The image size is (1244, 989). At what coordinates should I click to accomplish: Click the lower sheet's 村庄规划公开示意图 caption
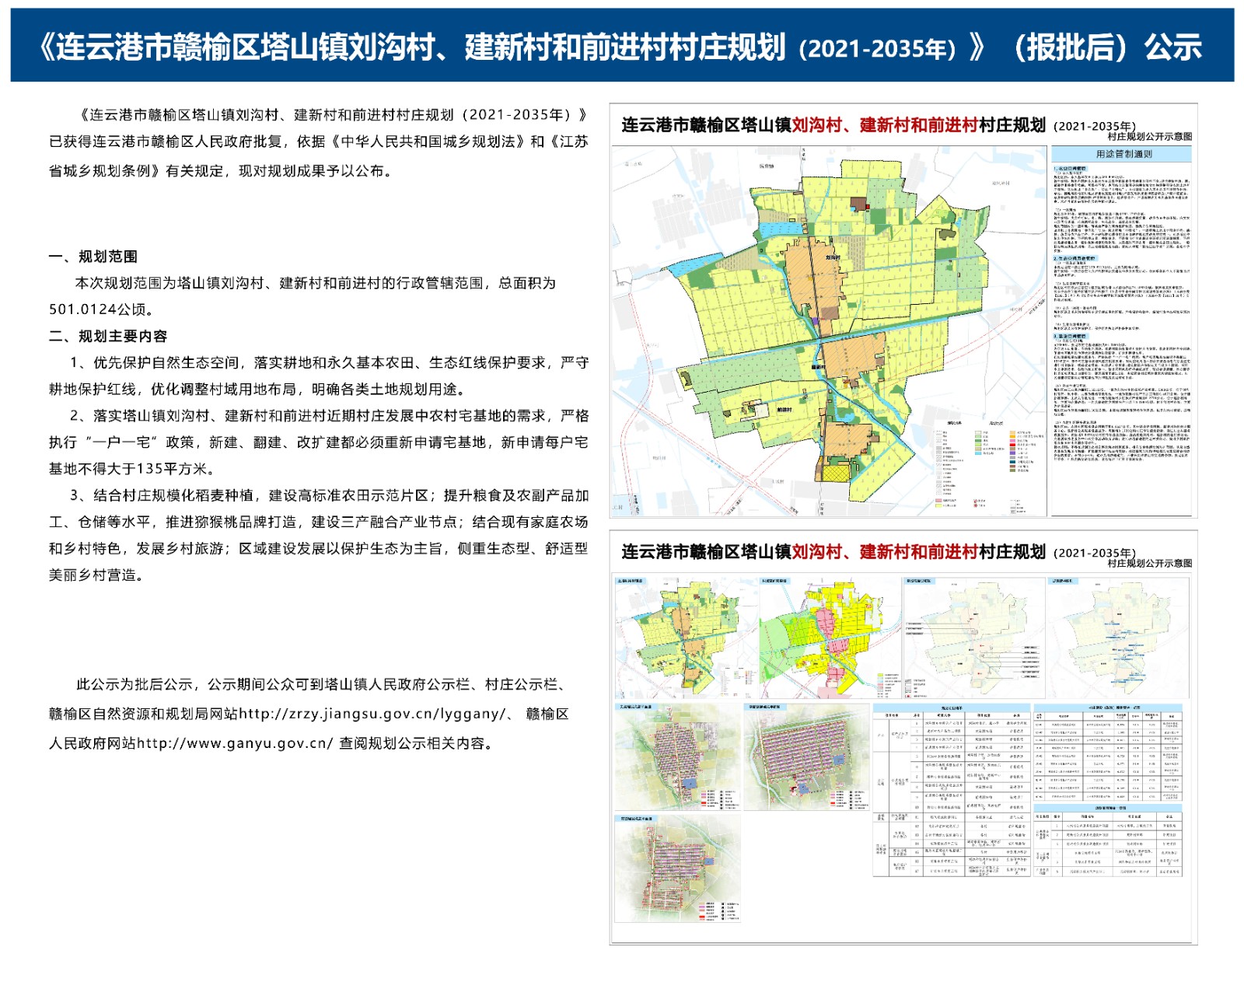[x=1149, y=563]
